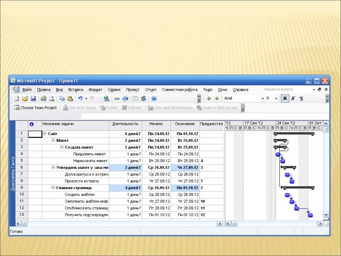Open the Проект menu
Viewport: 341px width, 256px height.
(132, 90)
